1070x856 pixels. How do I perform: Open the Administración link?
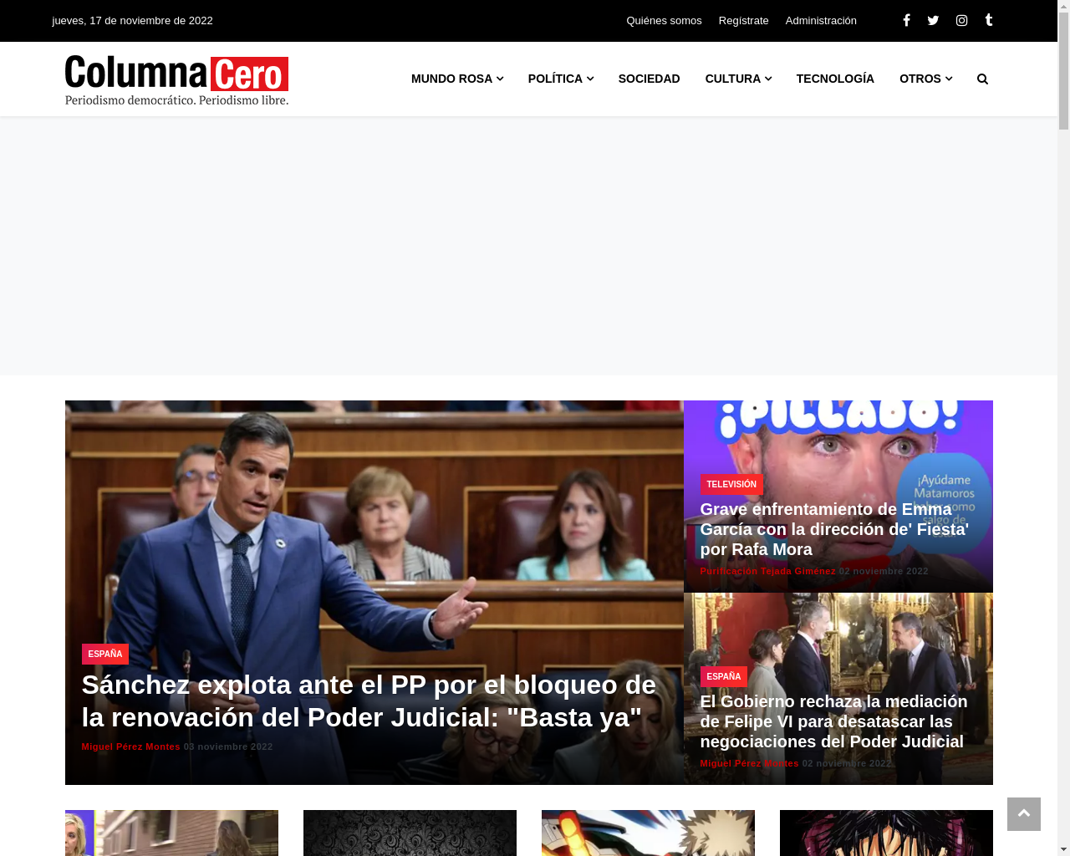[821, 21]
